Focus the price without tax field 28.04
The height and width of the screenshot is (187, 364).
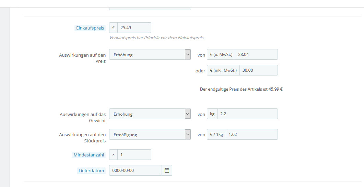(x=256, y=55)
